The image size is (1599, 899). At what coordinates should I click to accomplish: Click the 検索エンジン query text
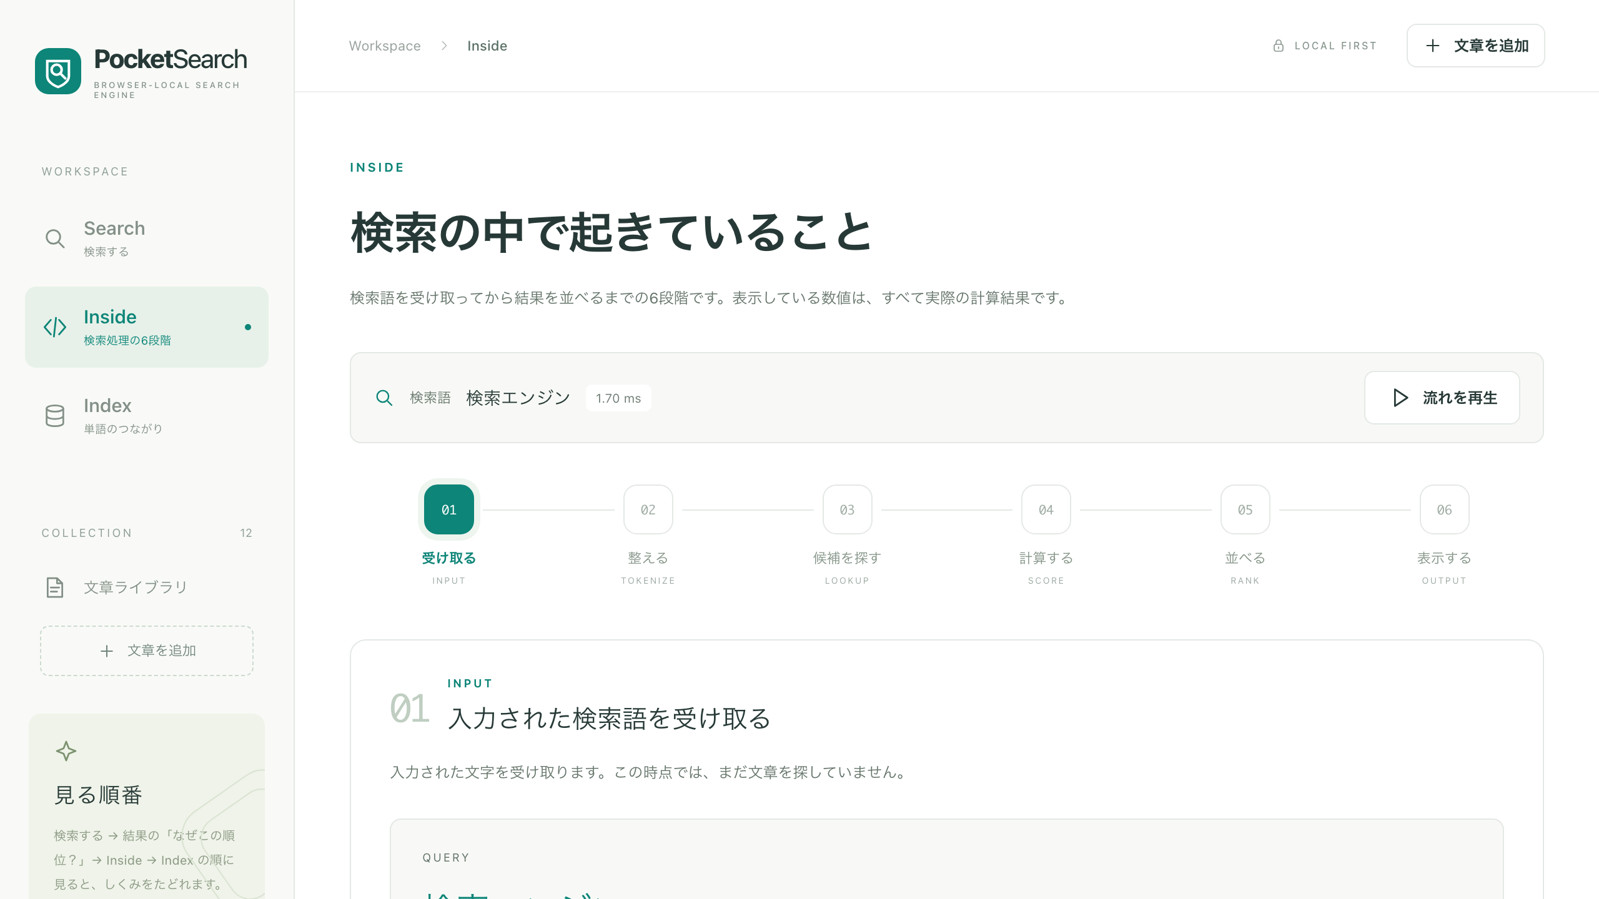[518, 398]
